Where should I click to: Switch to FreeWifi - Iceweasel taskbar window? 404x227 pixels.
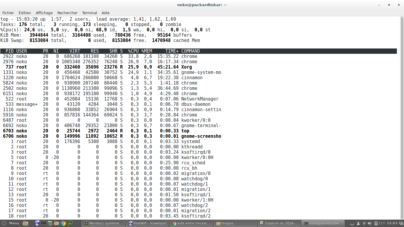point(147,223)
